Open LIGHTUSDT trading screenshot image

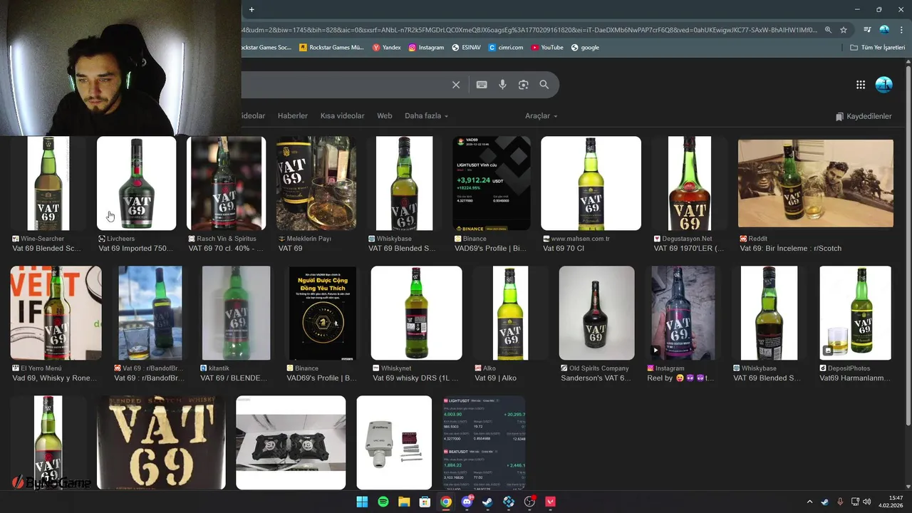pyautogui.click(x=484, y=442)
